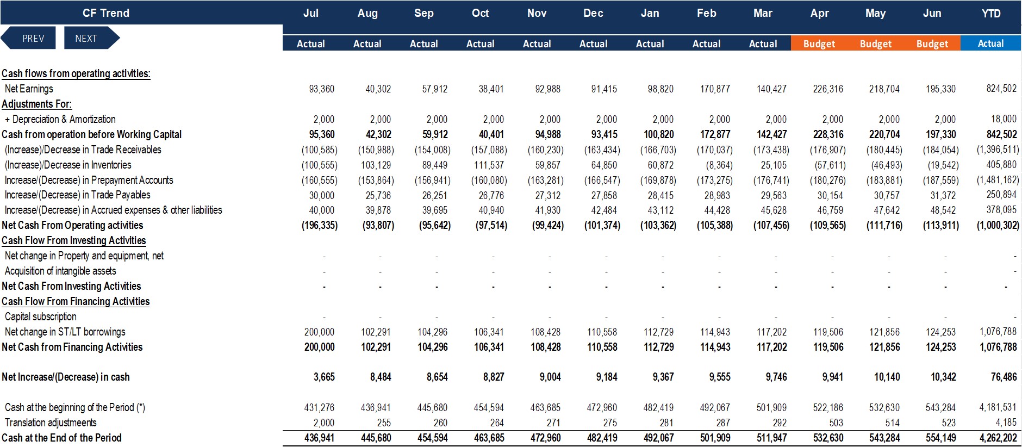The image size is (1022, 447).
Task: Click beginning cash value 431,276 for Jul
Action: (x=319, y=407)
